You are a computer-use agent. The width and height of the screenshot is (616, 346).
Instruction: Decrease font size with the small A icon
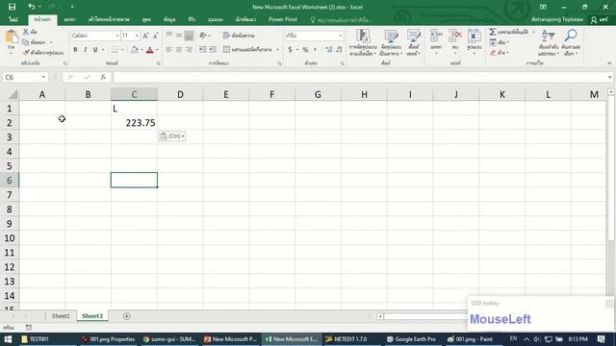[x=156, y=36]
